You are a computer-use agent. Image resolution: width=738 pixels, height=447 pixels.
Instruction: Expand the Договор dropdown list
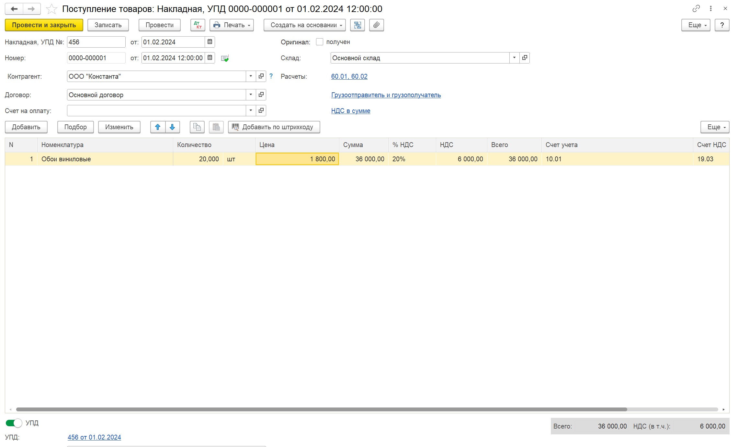(251, 95)
